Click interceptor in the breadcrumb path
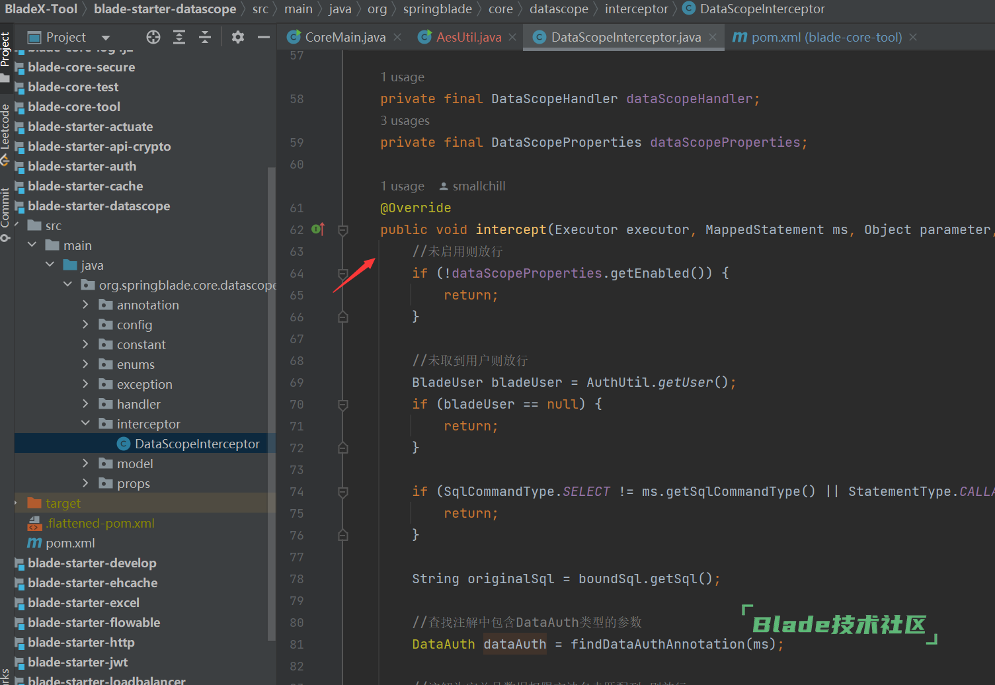 pos(637,9)
